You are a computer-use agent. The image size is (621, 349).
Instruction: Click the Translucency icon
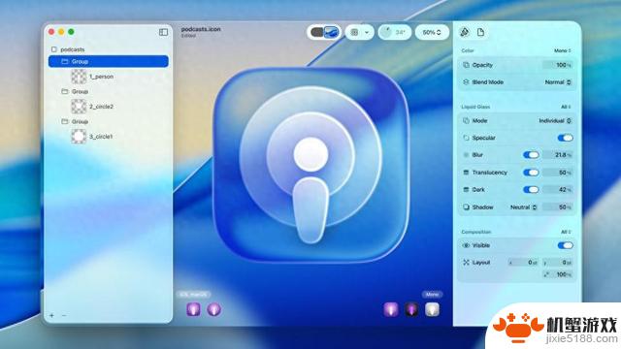[x=466, y=173]
